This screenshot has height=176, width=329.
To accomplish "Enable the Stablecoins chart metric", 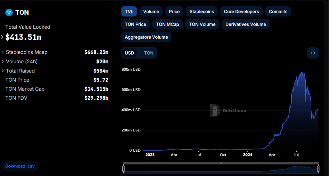I will (x=202, y=12).
